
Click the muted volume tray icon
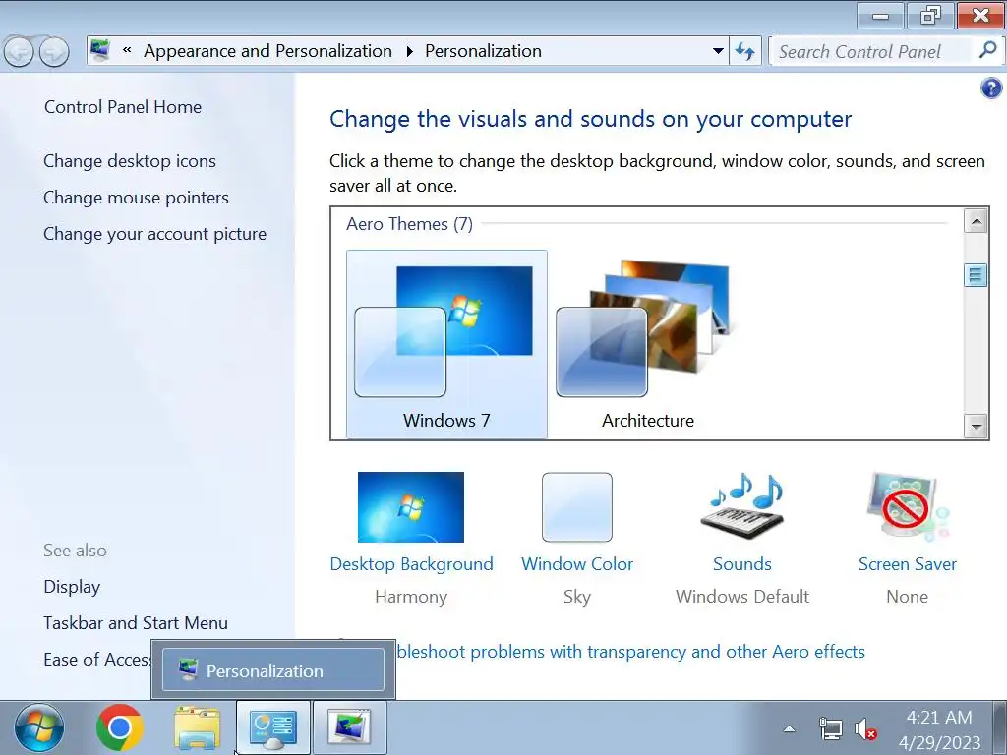coord(865,729)
